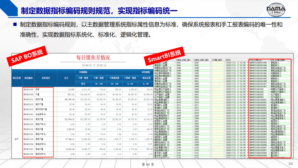Image resolution: width=298 pixels, height=168 pixels.
Task: Click the DAMA China globe logo
Action: tap(276, 10)
